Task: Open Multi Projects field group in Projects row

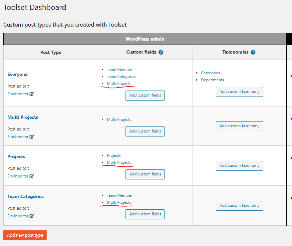Action: tap(119, 162)
